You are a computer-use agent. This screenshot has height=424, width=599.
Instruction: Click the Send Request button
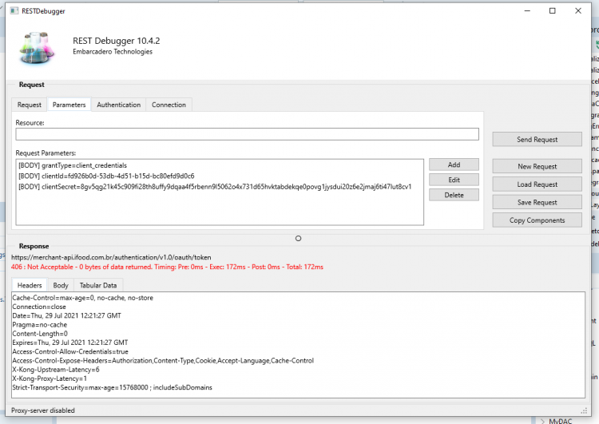point(538,140)
